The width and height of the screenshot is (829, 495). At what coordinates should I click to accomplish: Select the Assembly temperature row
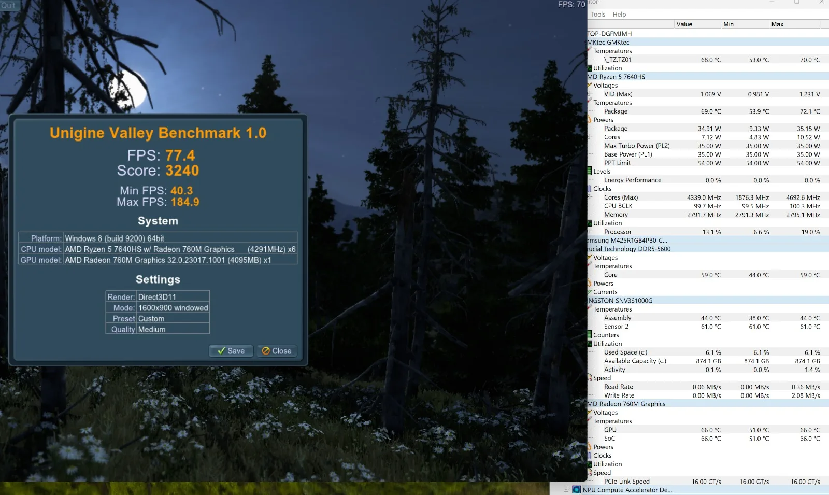coord(708,318)
